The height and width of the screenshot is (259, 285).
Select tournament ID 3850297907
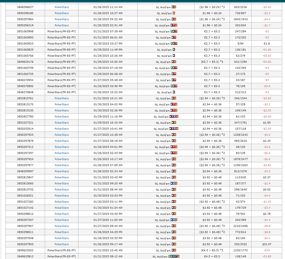pyautogui.click(x=25, y=226)
